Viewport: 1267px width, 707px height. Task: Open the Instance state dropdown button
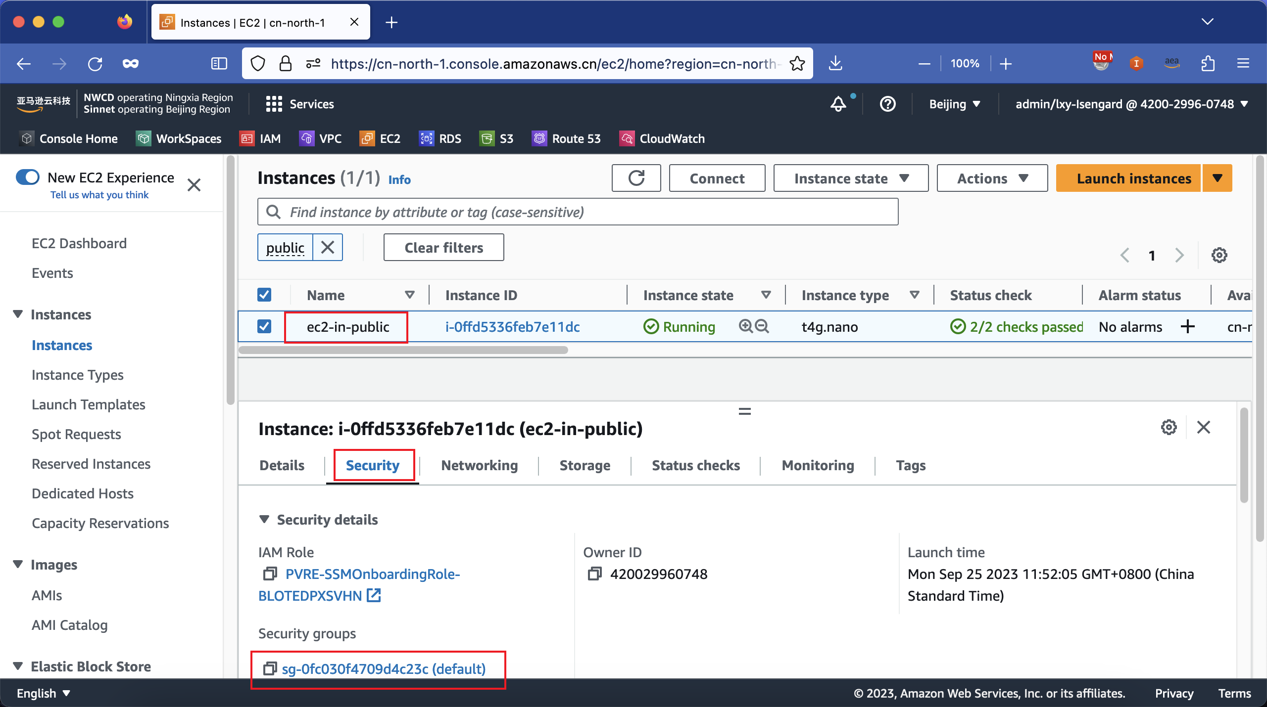tap(851, 178)
